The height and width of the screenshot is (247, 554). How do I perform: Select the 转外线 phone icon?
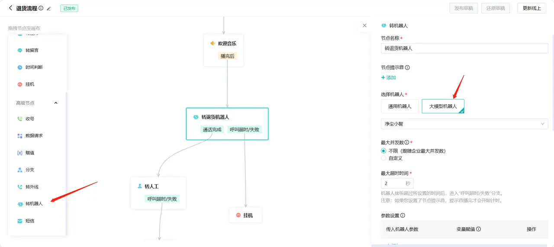click(x=19, y=187)
